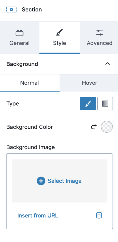Open dynamic data via the database icon

(99, 215)
